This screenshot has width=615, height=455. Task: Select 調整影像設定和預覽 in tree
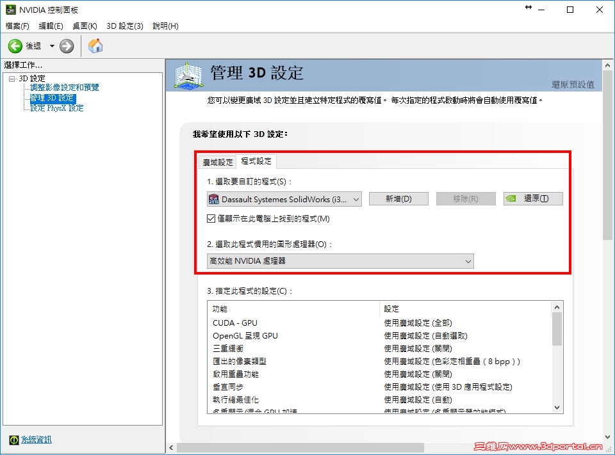[x=65, y=88]
